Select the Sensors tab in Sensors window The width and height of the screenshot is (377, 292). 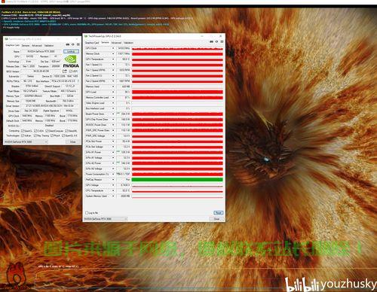[x=105, y=43]
